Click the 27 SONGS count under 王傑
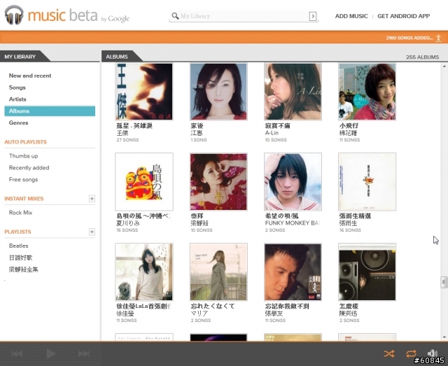Viewport: 448px width, 366px height. click(127, 140)
